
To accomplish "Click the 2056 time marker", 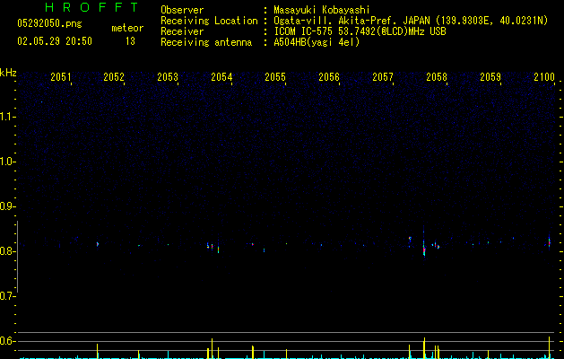I will [x=329, y=76].
